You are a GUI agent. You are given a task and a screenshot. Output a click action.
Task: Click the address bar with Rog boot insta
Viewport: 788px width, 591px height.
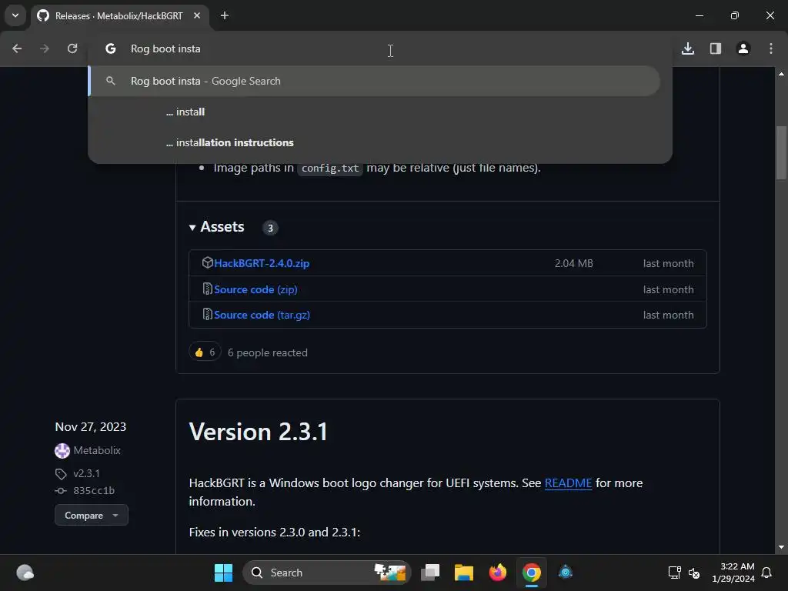pyautogui.click(x=380, y=48)
